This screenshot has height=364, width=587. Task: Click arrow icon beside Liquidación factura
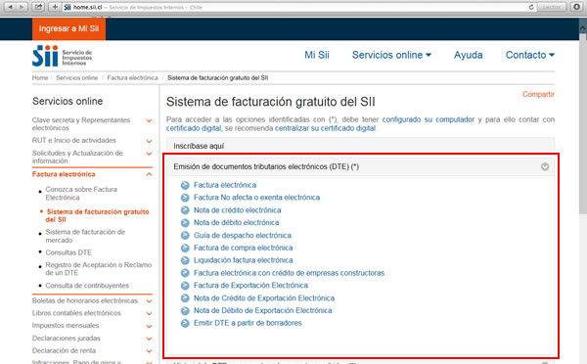tap(185, 260)
